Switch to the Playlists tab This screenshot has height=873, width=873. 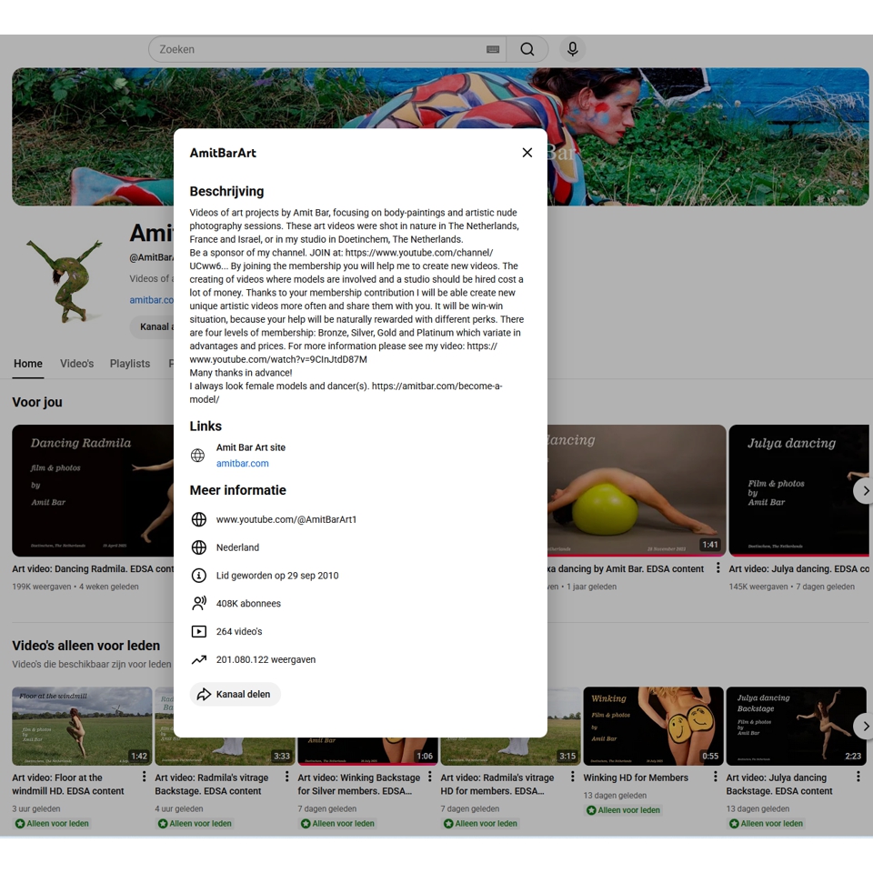click(x=130, y=364)
